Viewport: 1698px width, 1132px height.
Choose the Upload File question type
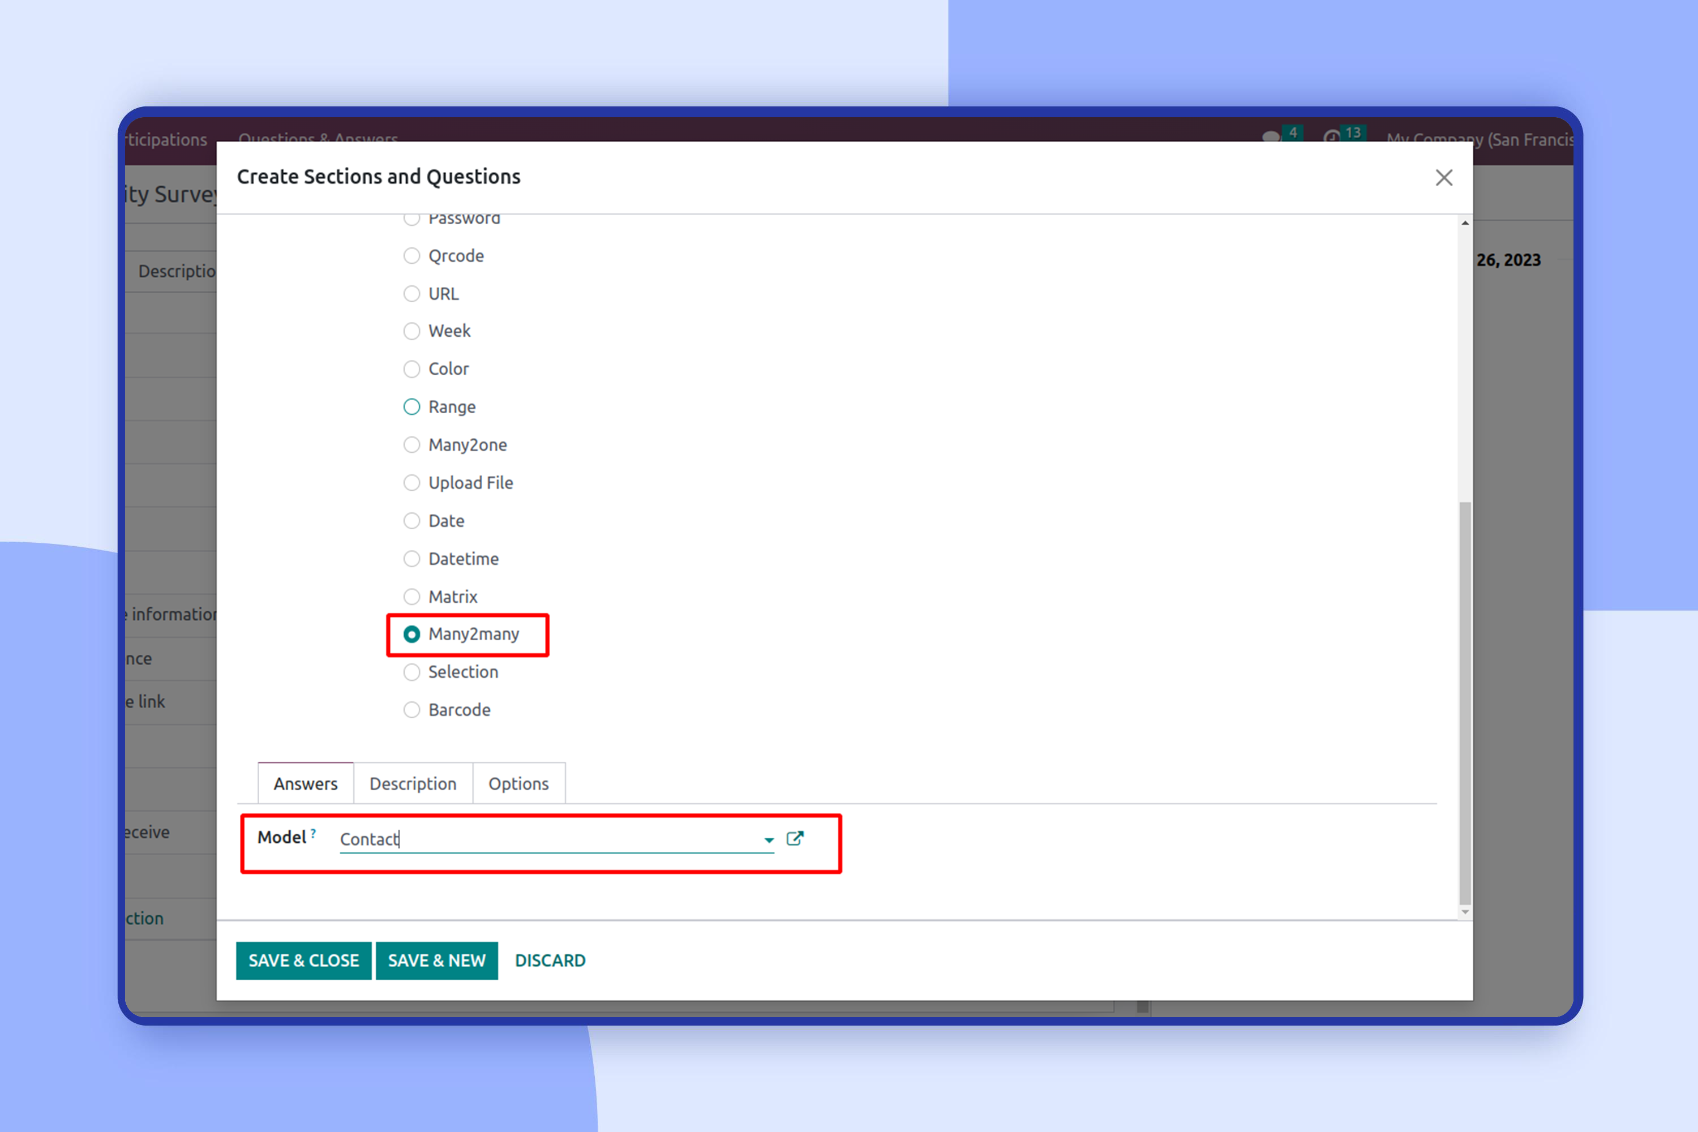(411, 483)
